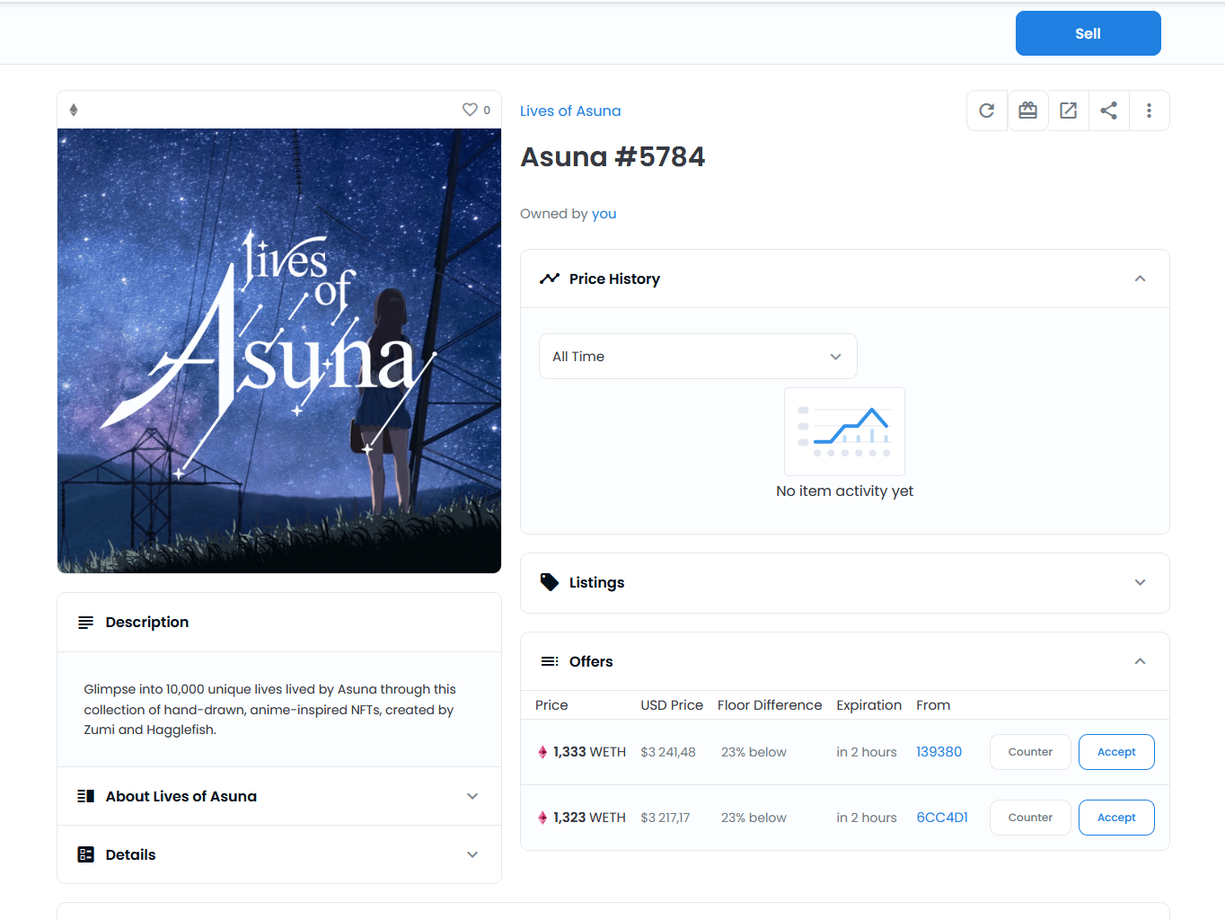The height and width of the screenshot is (920, 1225).
Task: Click the '1,333 WETH' offer price
Action: (x=589, y=752)
